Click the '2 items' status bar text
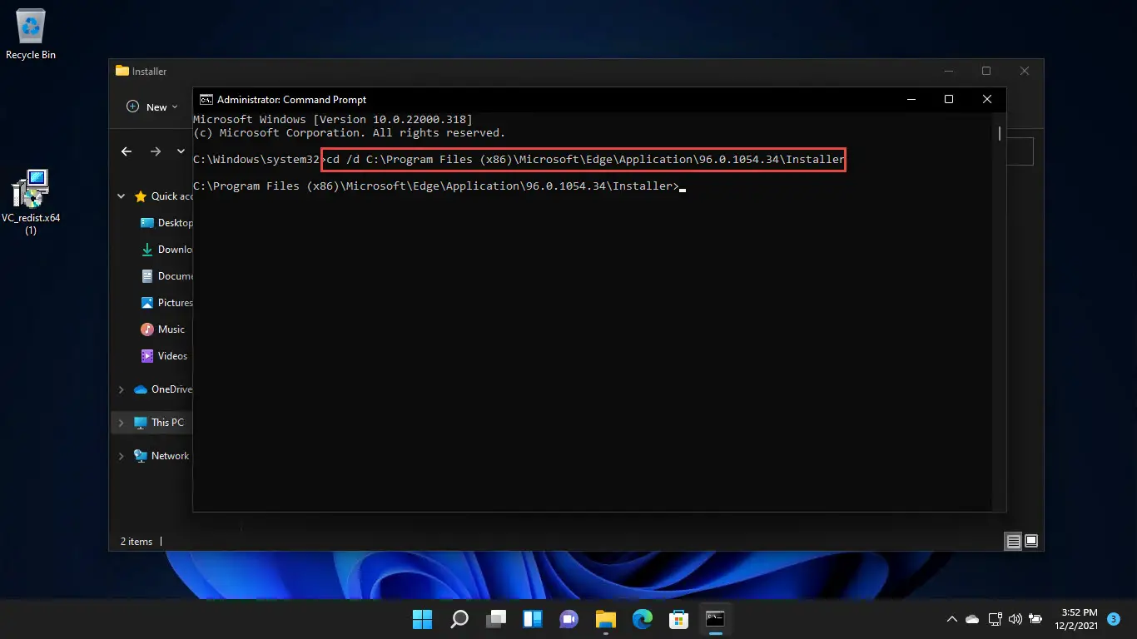The image size is (1137, 639). [x=137, y=542]
